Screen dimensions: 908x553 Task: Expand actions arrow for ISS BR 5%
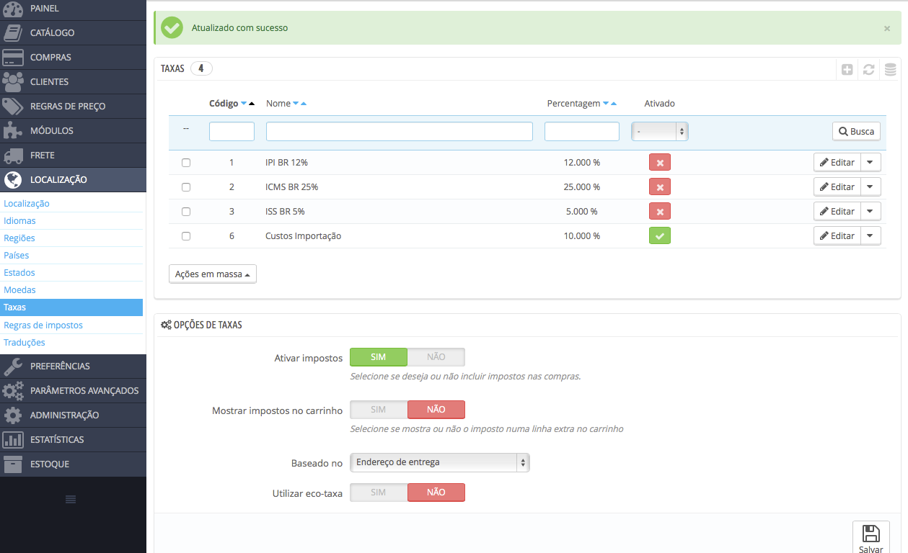coord(871,212)
